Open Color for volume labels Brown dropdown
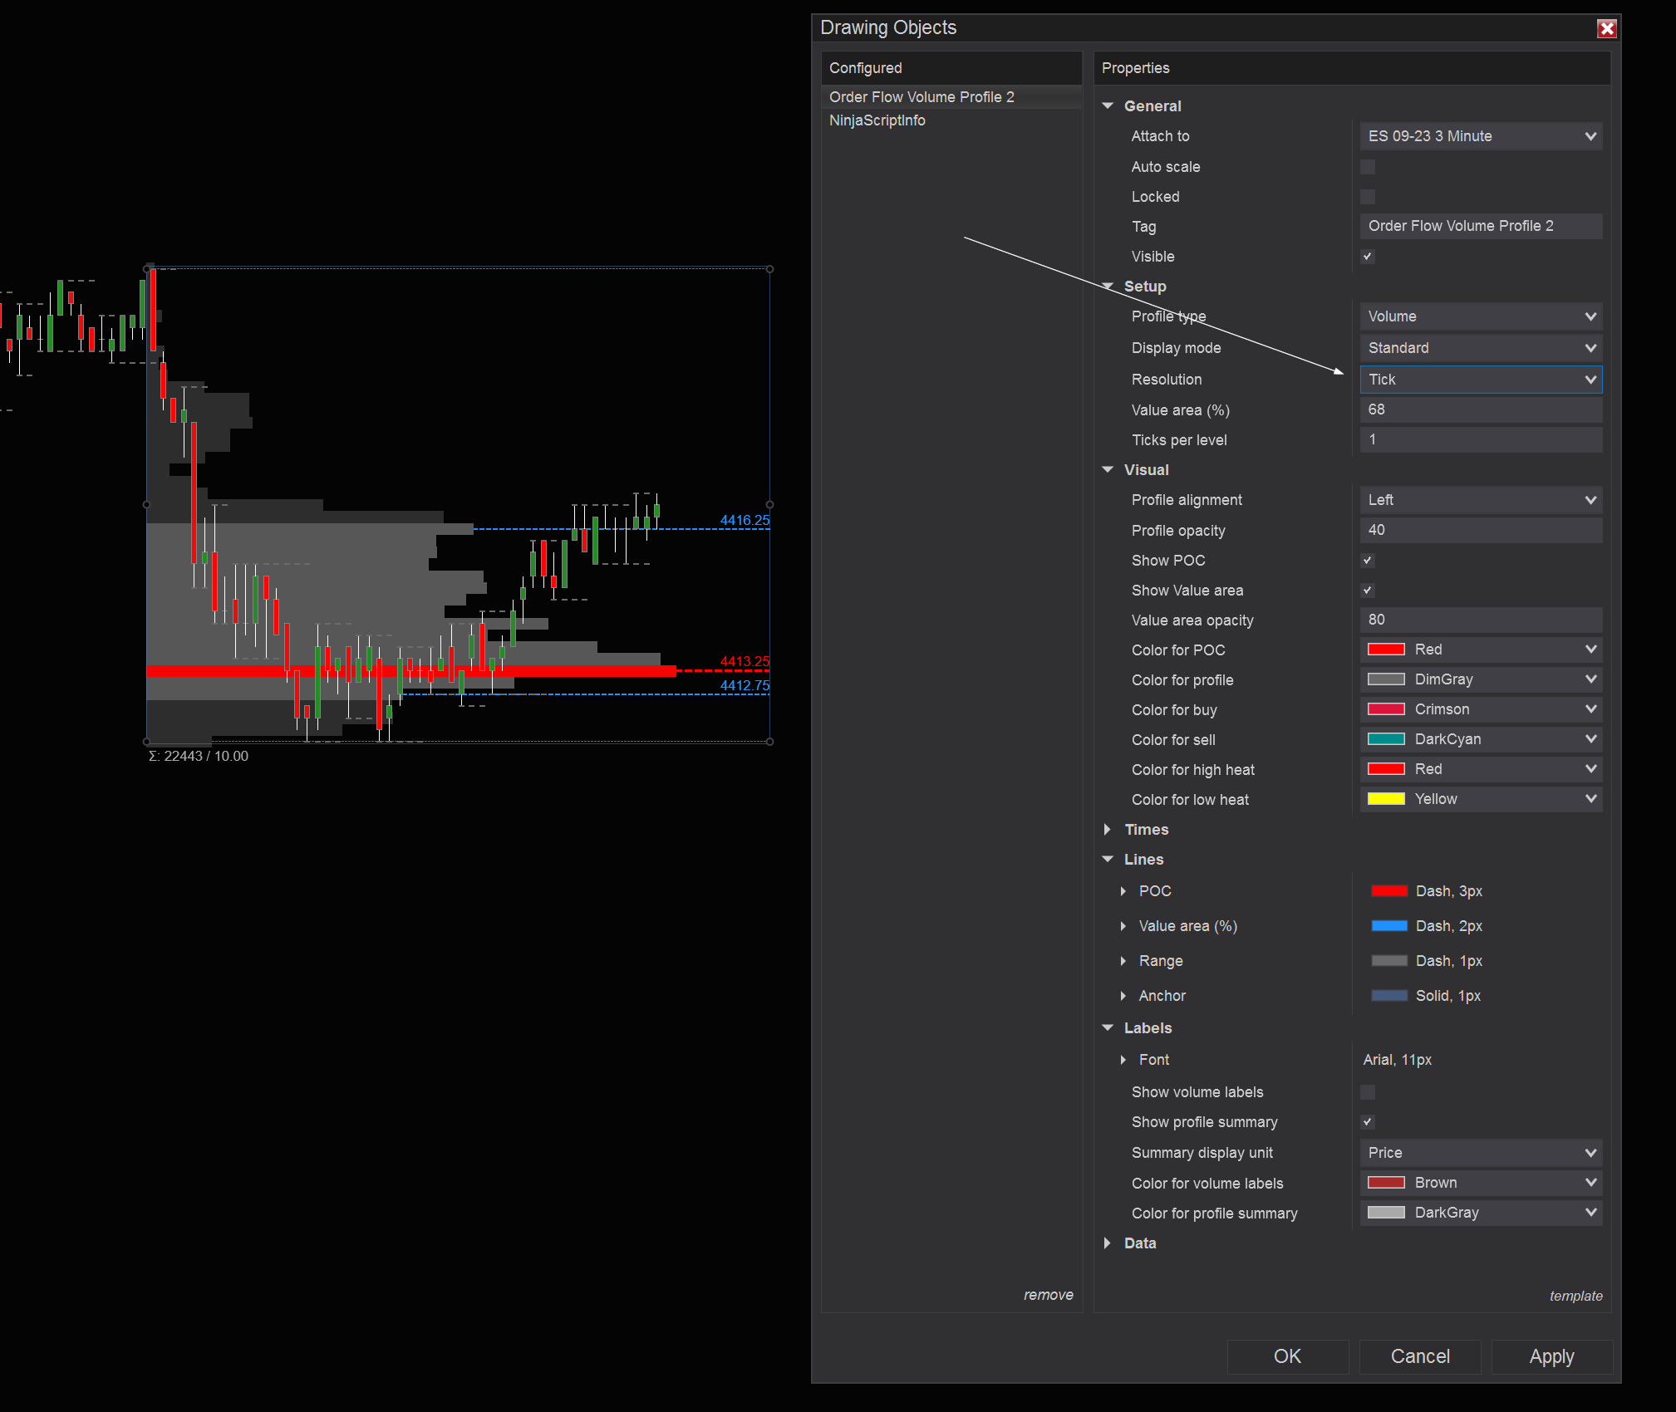 [x=1481, y=1183]
